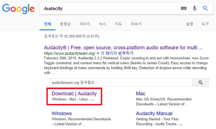This screenshot has width=216, height=129.
Task: Click the audacityteam.org 검색결과 search field
Action: click(121, 83)
